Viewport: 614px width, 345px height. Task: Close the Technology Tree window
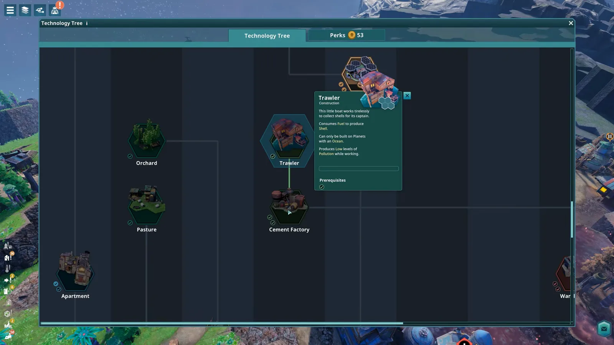tap(571, 23)
